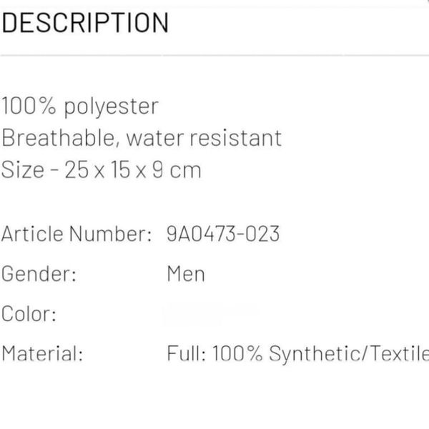
Task: Click the blank white Color value area
Action: [x=212, y=314]
